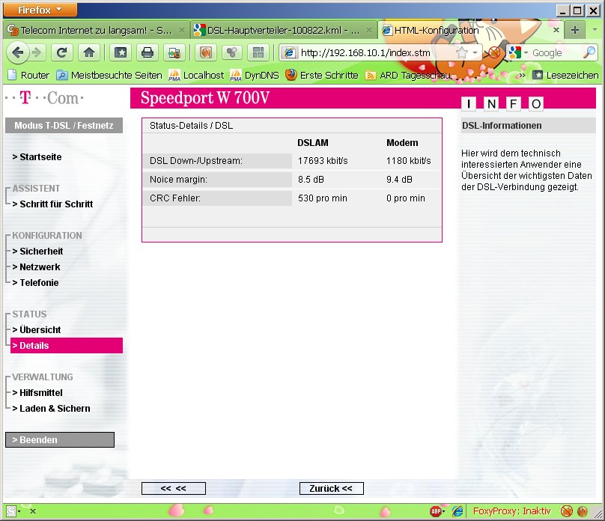The image size is (605, 521).
Task: Click the IE Tab icon in status bar
Action: tap(457, 511)
